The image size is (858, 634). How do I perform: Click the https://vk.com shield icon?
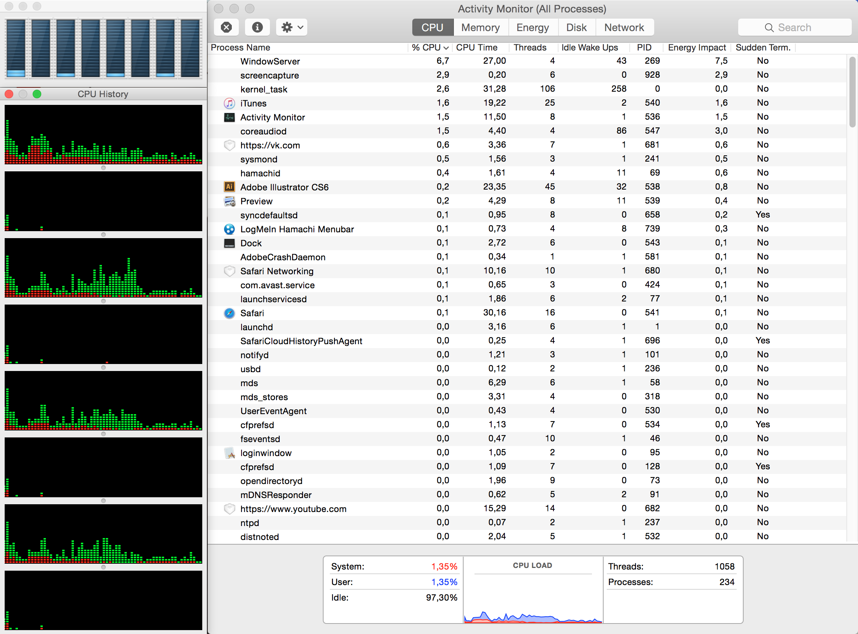click(x=229, y=145)
